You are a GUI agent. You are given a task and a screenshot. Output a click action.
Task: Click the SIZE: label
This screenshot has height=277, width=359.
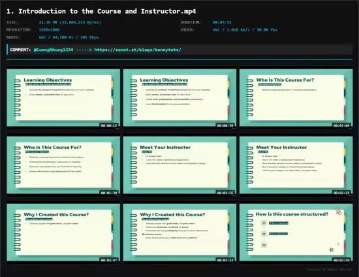click(12, 22)
